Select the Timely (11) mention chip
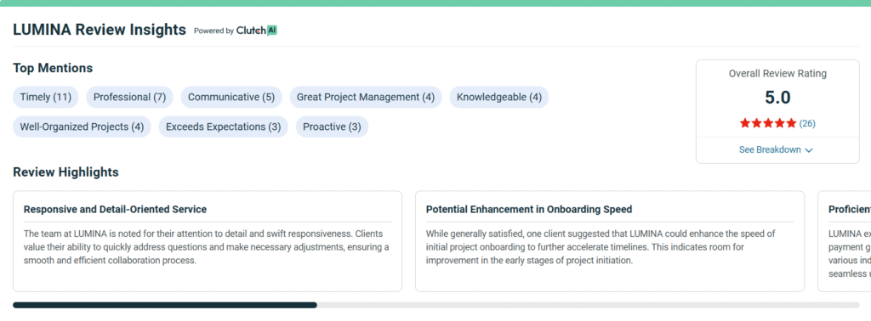The width and height of the screenshot is (871, 321). [x=46, y=97]
